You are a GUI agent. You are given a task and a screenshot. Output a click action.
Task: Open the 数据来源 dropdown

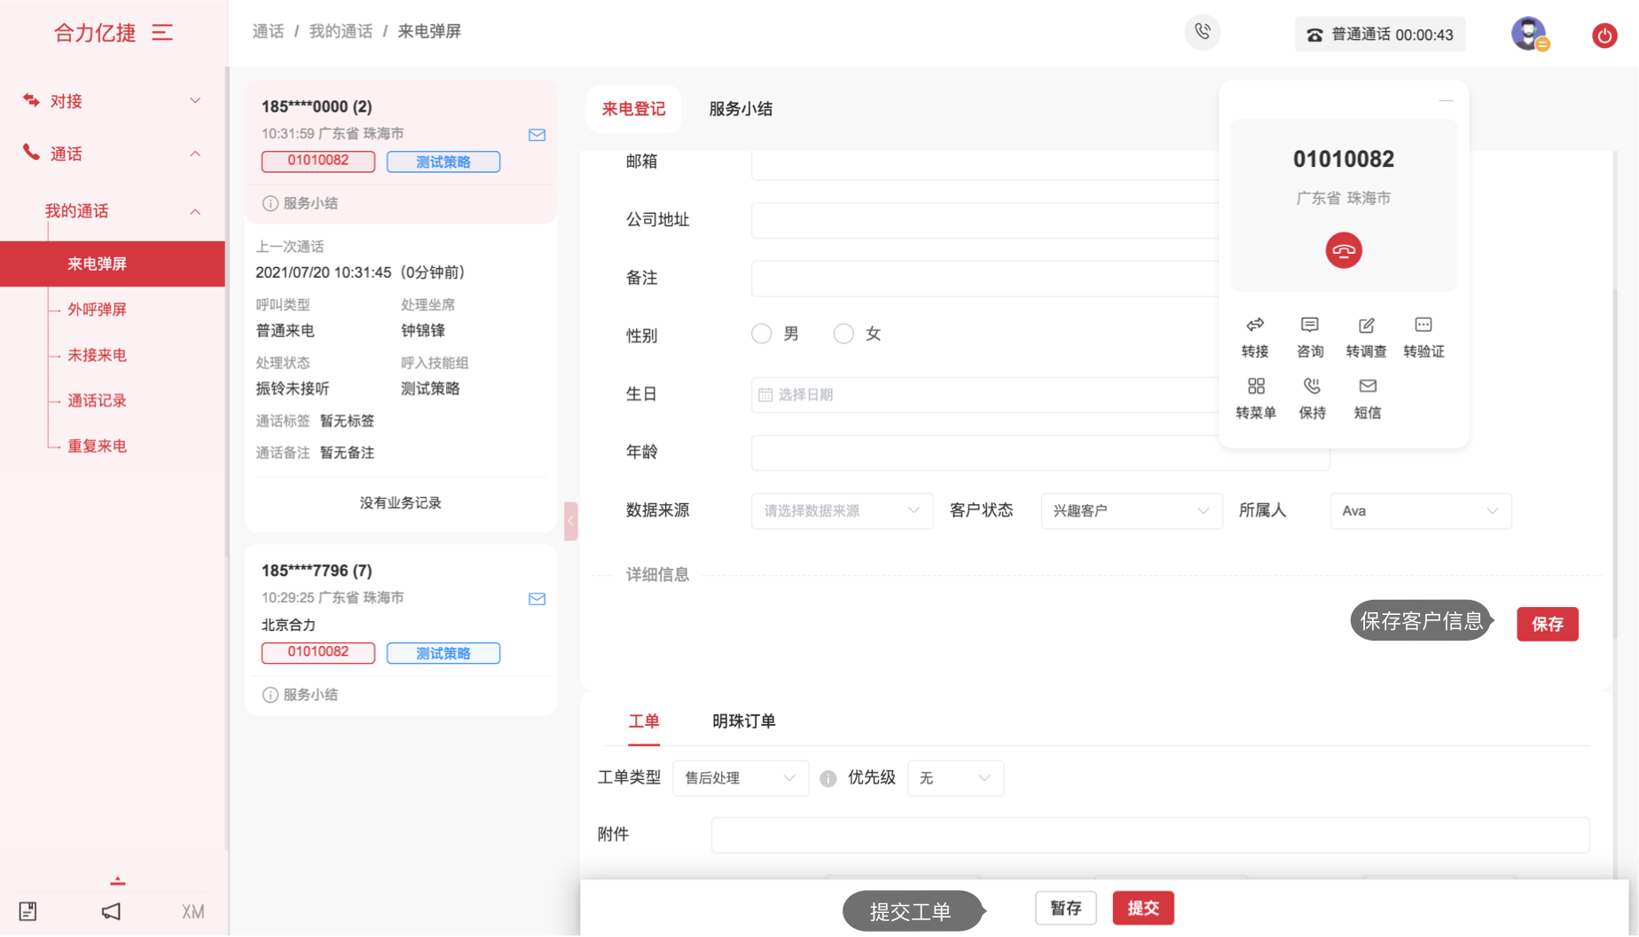click(841, 511)
